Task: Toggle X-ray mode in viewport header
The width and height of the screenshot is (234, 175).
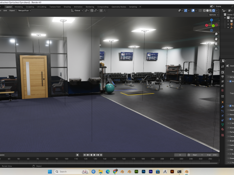Action: pyautogui.click(x=200, y=11)
